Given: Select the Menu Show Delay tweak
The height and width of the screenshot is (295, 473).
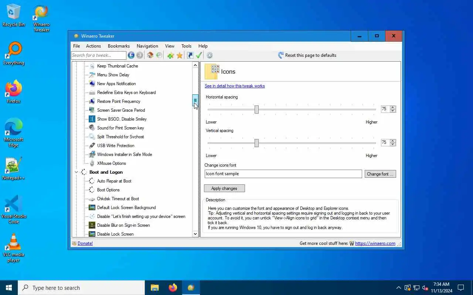Looking at the screenshot, I should pyautogui.click(x=113, y=75).
